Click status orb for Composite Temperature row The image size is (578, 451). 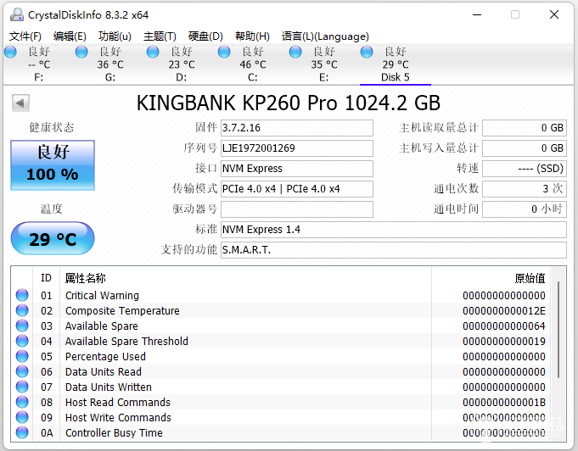tap(22, 310)
